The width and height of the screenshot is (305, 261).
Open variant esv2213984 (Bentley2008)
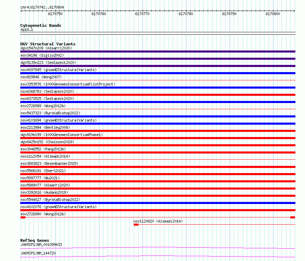(45, 127)
